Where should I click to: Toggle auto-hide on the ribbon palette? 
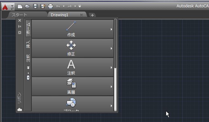(x=20, y=26)
